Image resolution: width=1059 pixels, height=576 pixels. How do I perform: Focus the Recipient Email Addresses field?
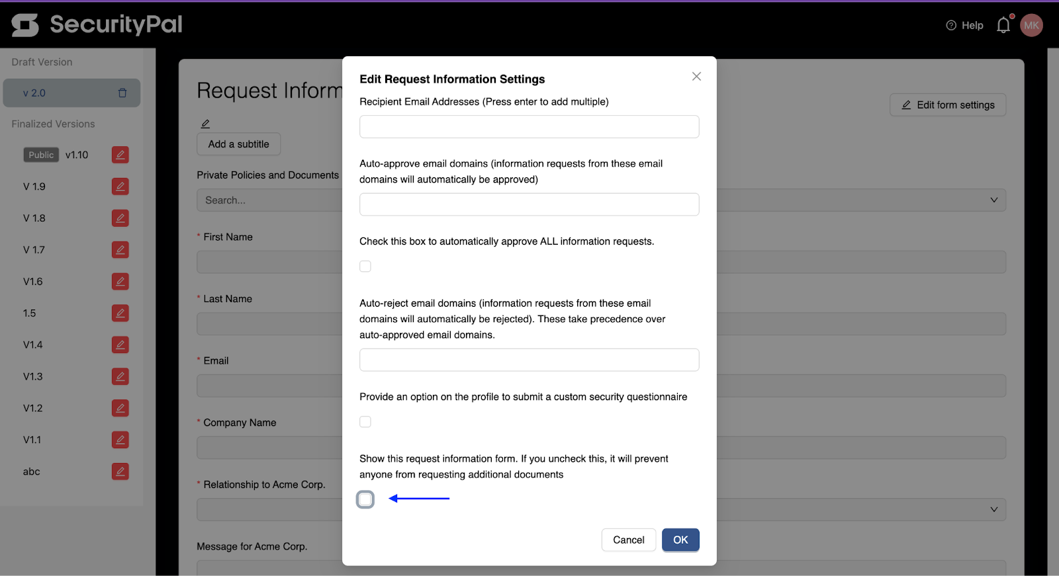coord(529,127)
